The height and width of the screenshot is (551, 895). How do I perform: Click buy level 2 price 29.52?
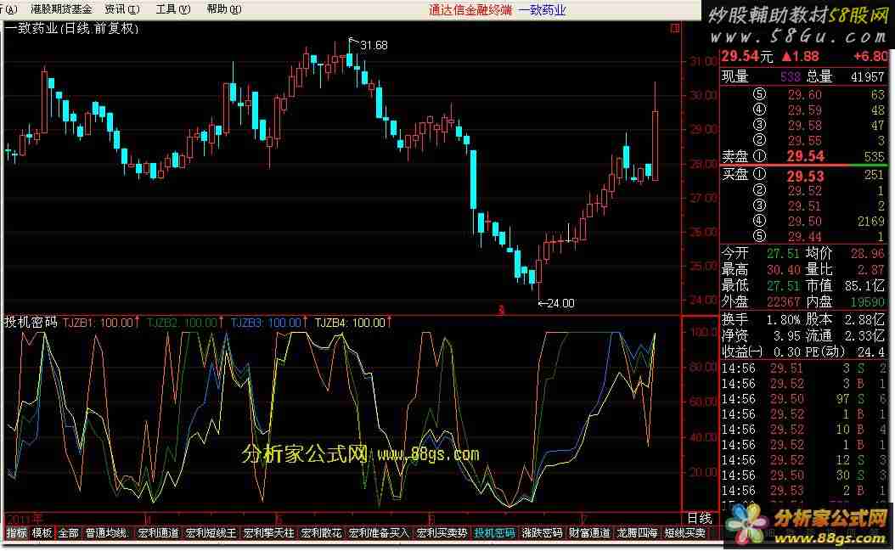805,191
